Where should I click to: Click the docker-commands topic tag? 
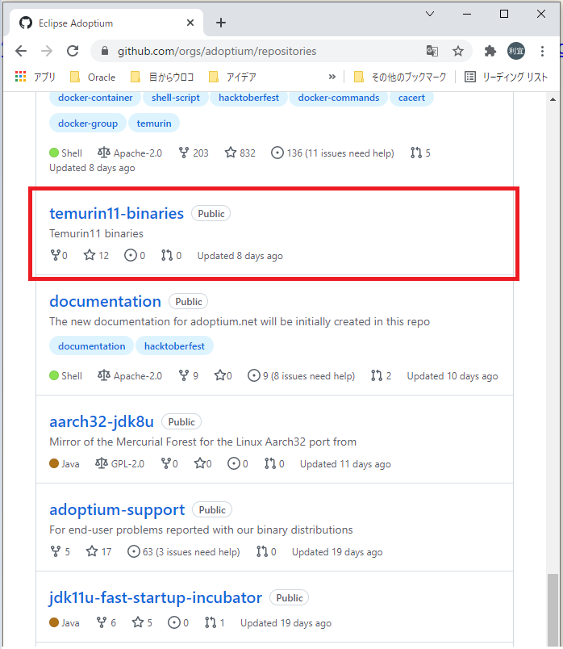[339, 98]
